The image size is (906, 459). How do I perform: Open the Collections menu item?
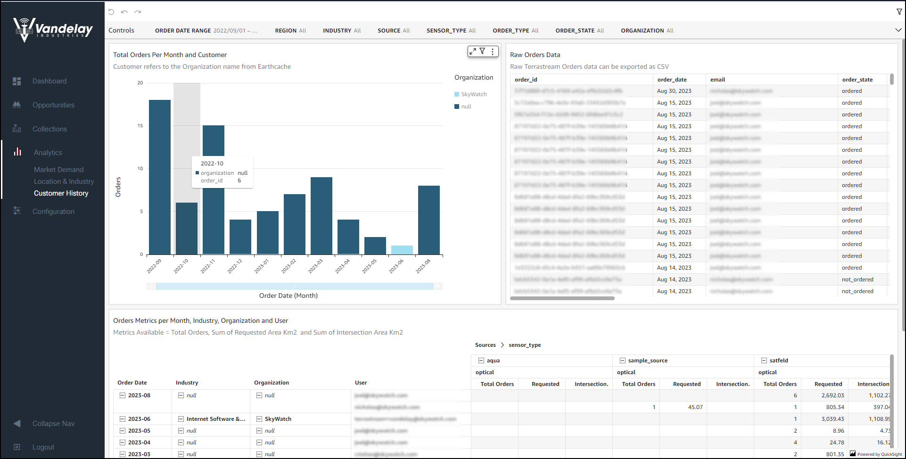(x=49, y=129)
